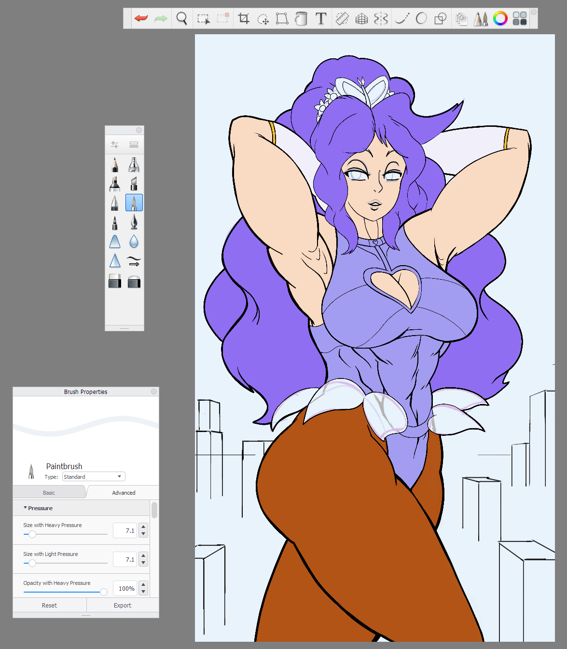Decrease Size with Light Pressure stepper down
The image size is (567, 649).
click(x=143, y=563)
